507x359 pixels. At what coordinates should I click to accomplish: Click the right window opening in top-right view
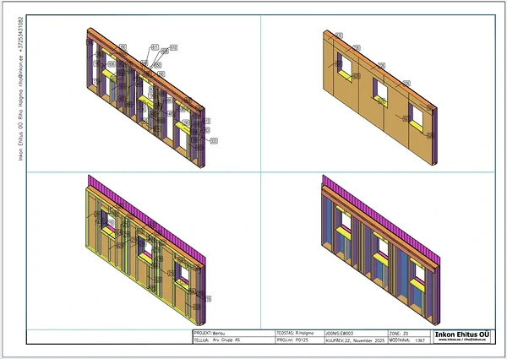pos(417,112)
